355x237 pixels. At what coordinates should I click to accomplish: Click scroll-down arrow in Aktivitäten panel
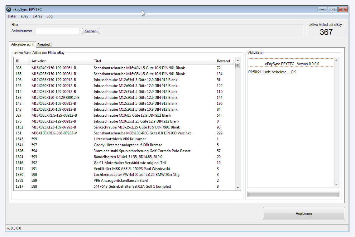[336, 185]
